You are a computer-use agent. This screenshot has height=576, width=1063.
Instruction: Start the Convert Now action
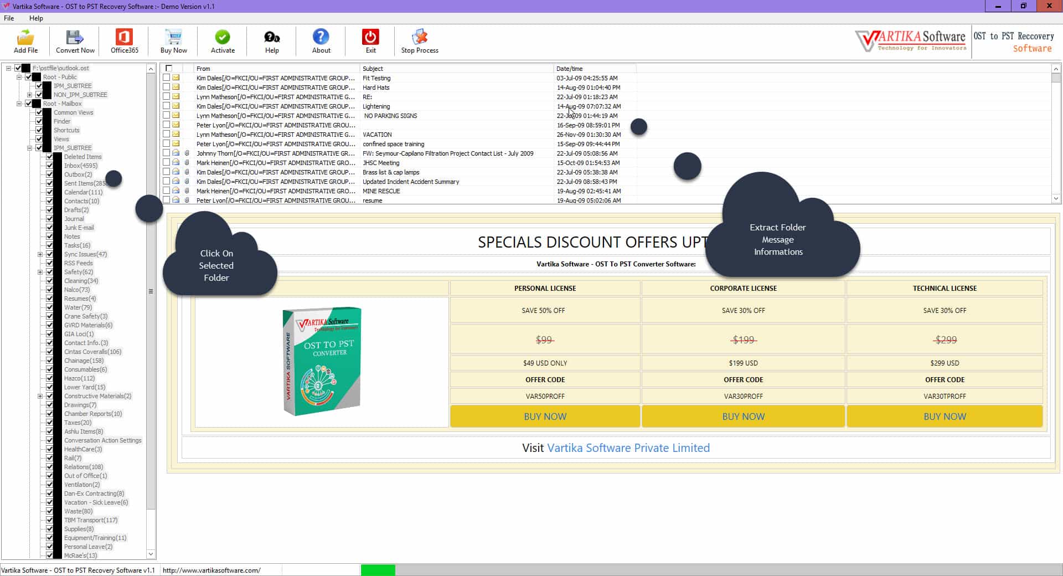(x=75, y=42)
